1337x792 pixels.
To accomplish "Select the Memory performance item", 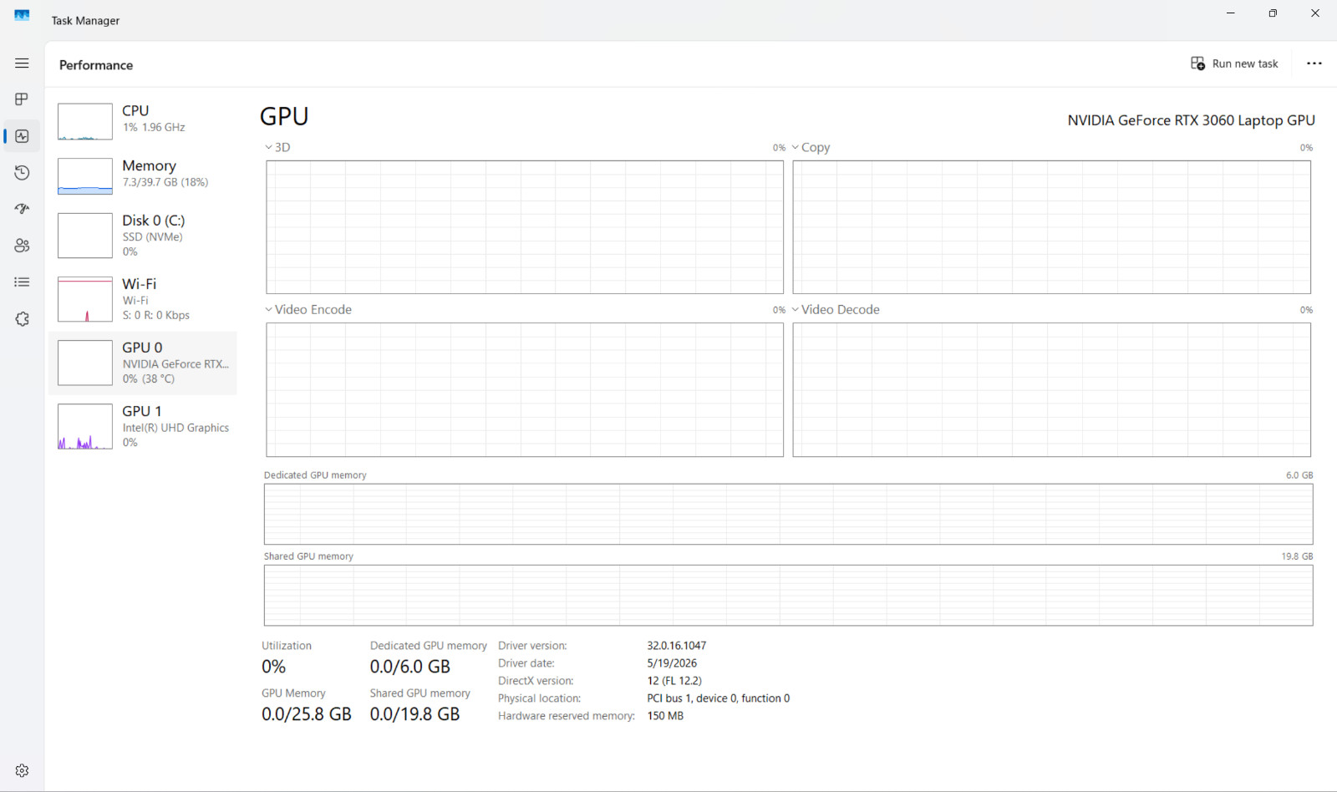I will click(143, 175).
